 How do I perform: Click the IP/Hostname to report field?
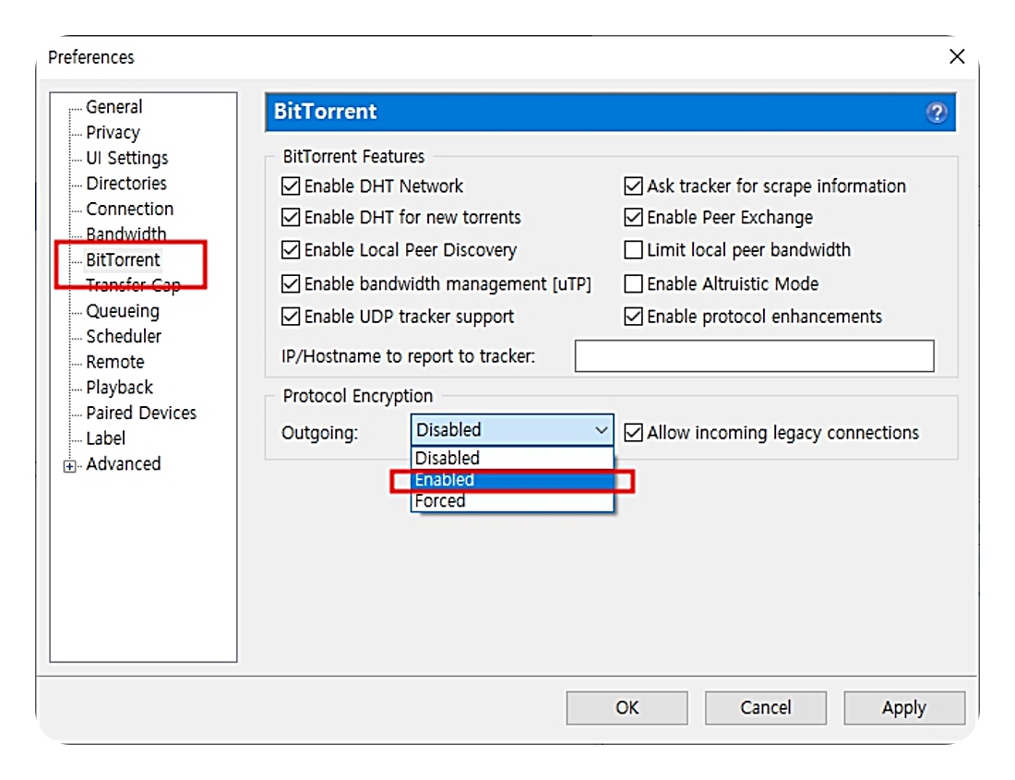(x=754, y=356)
